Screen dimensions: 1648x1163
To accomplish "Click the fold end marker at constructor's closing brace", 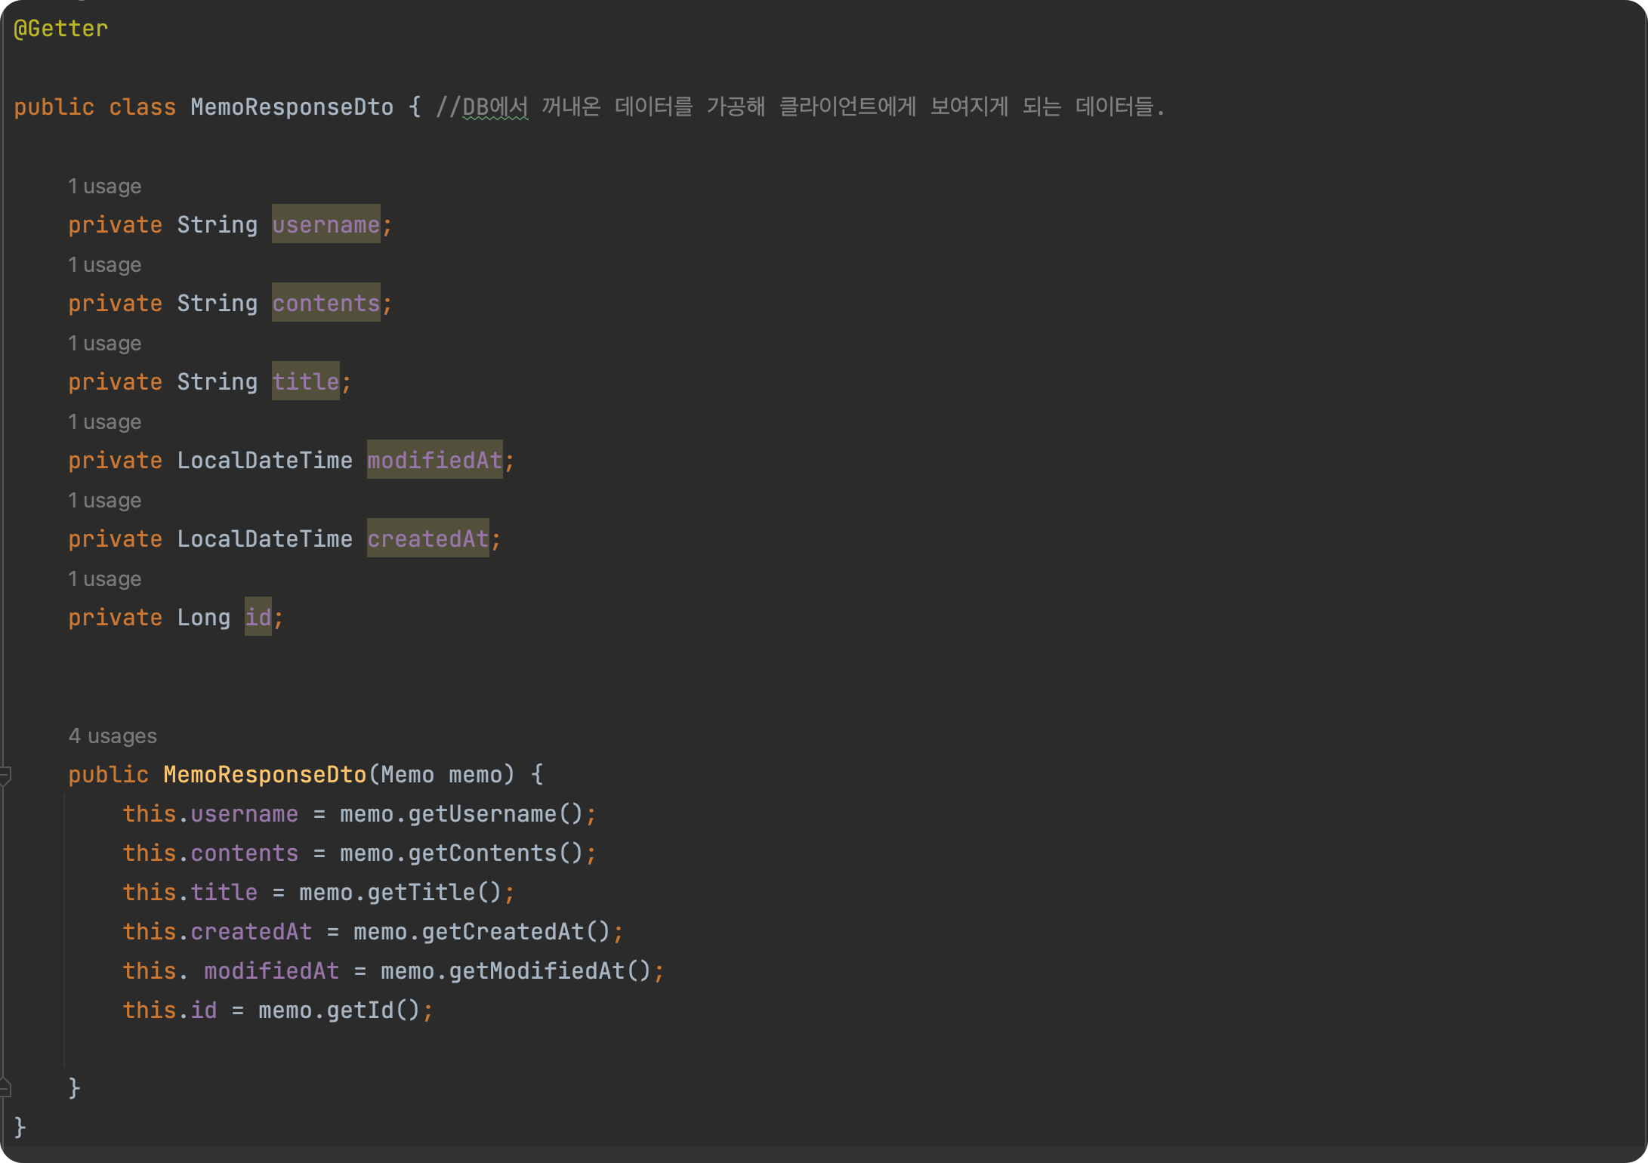I will [x=5, y=1087].
